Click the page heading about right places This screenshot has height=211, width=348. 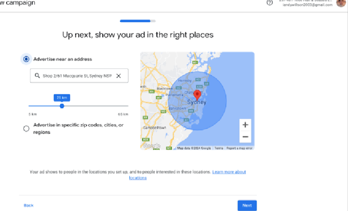pyautogui.click(x=138, y=35)
